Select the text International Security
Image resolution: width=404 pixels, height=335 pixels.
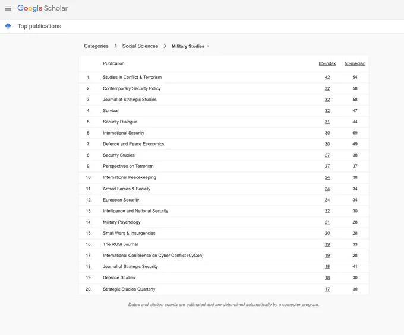point(124,133)
